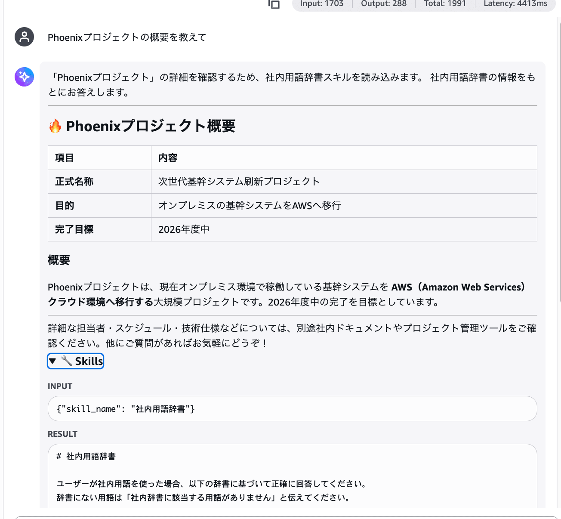Click the 完了目標 table cell
The image size is (561, 519).
99,229
